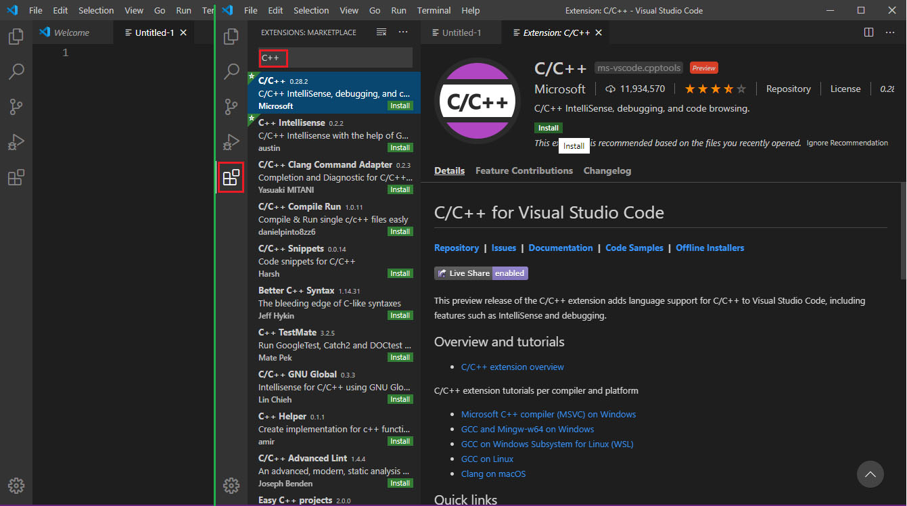Screen dimensions: 907x506
Task: Install the C/C++ extension
Action: pos(548,127)
